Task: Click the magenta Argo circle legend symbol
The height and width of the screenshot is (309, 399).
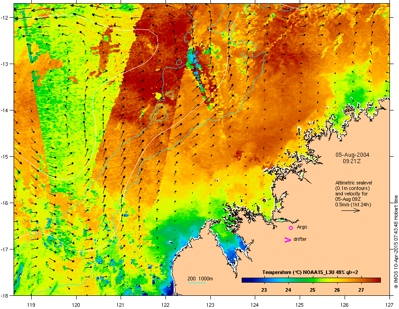Action: coord(291,228)
